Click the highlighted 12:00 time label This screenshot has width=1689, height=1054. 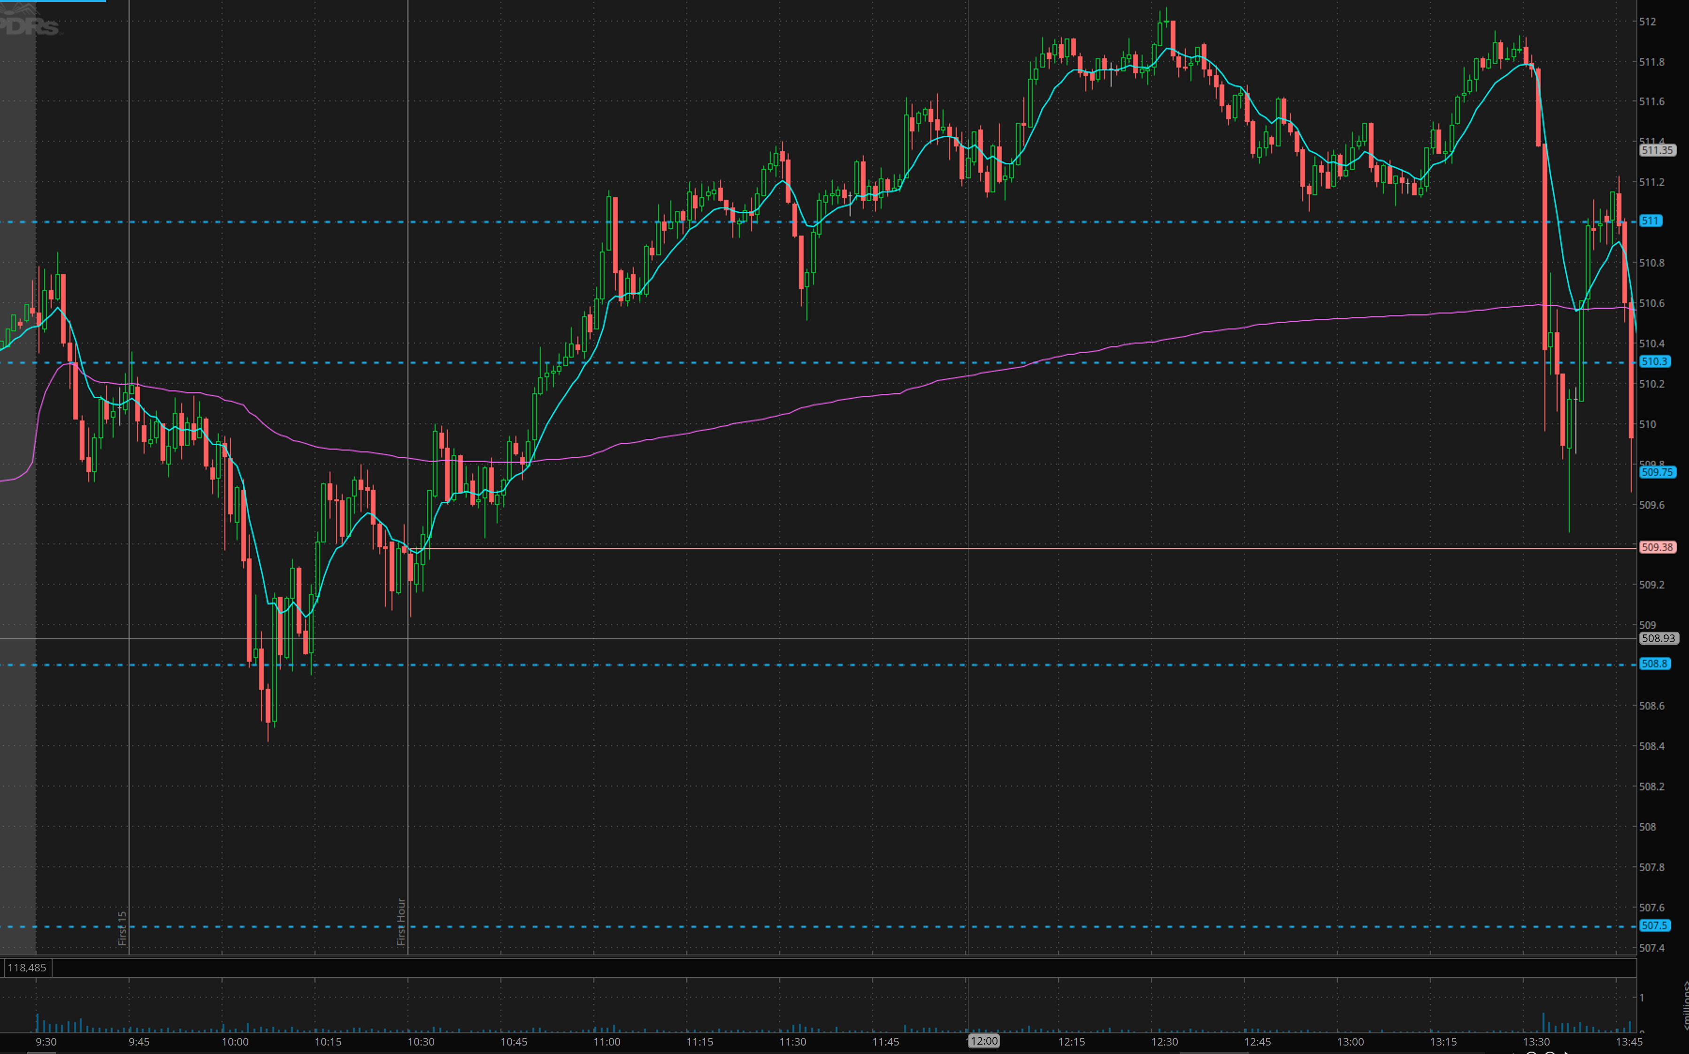tap(983, 1041)
